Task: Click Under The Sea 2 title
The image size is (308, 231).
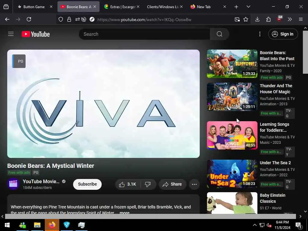Action: coord(275,163)
